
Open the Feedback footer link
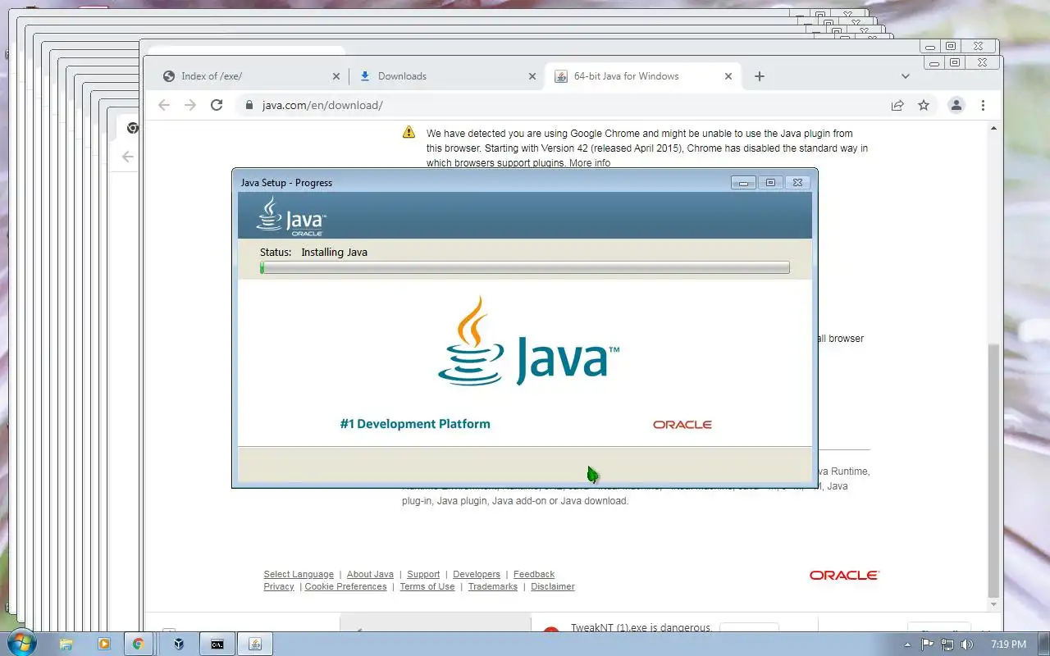(534, 574)
